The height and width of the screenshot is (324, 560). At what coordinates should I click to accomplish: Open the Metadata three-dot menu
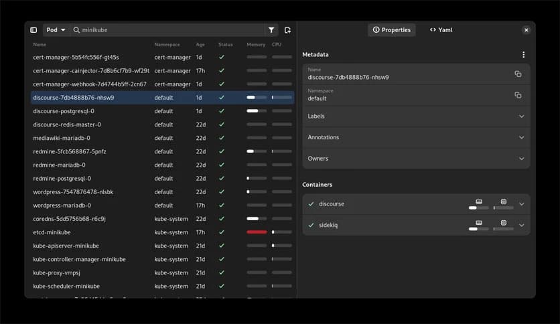[x=524, y=55]
